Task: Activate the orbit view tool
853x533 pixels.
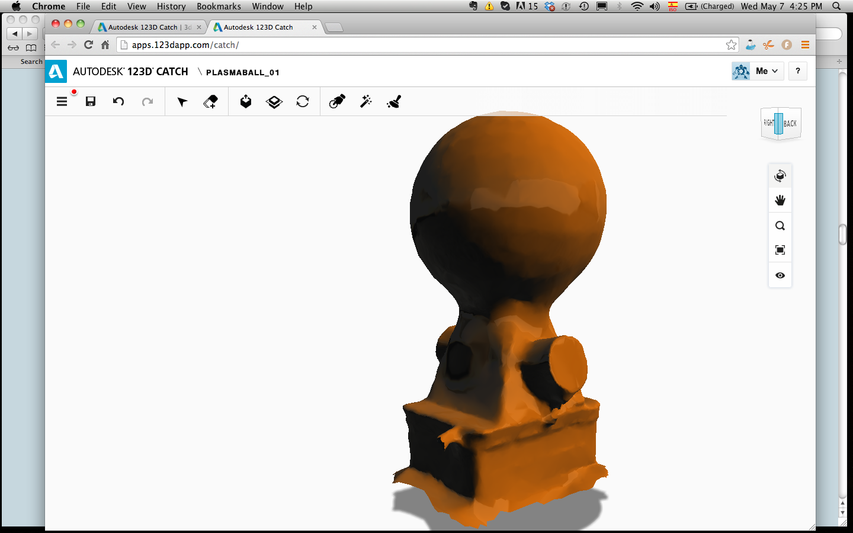Action: 780,175
